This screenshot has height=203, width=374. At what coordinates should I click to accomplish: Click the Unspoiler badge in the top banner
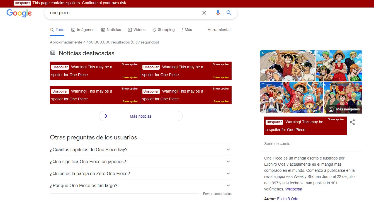(22, 3)
